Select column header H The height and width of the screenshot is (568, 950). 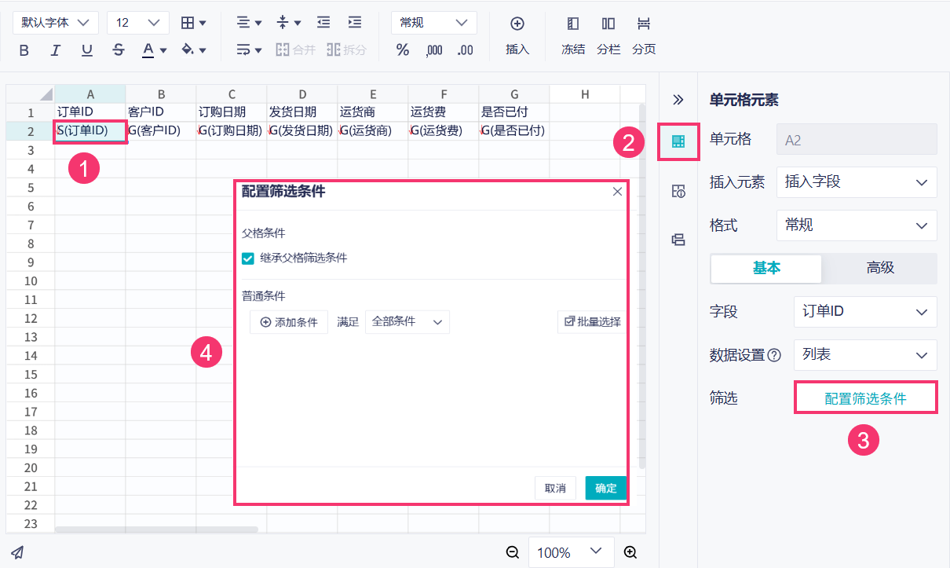(585, 94)
